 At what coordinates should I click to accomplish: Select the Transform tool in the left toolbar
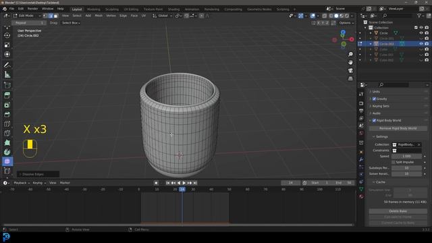click(x=7, y=54)
